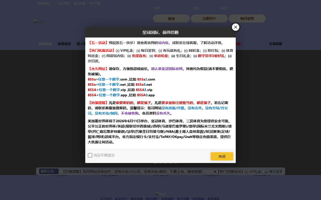The width and height of the screenshot is (321, 200).
Task: Click the APP下载 link
Action: click(95, 3)
